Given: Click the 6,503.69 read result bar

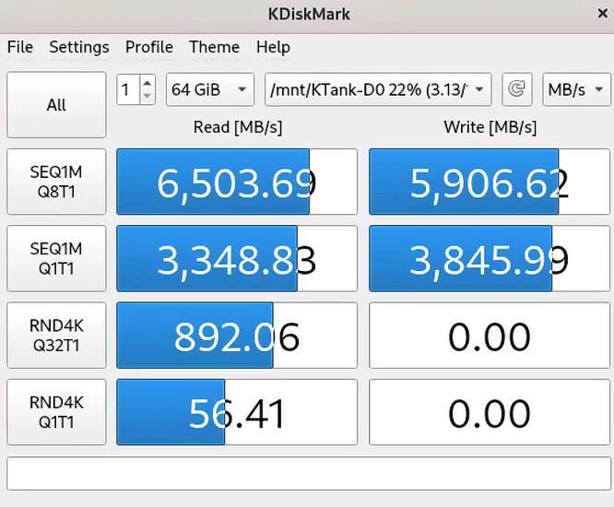Looking at the screenshot, I should point(237,183).
